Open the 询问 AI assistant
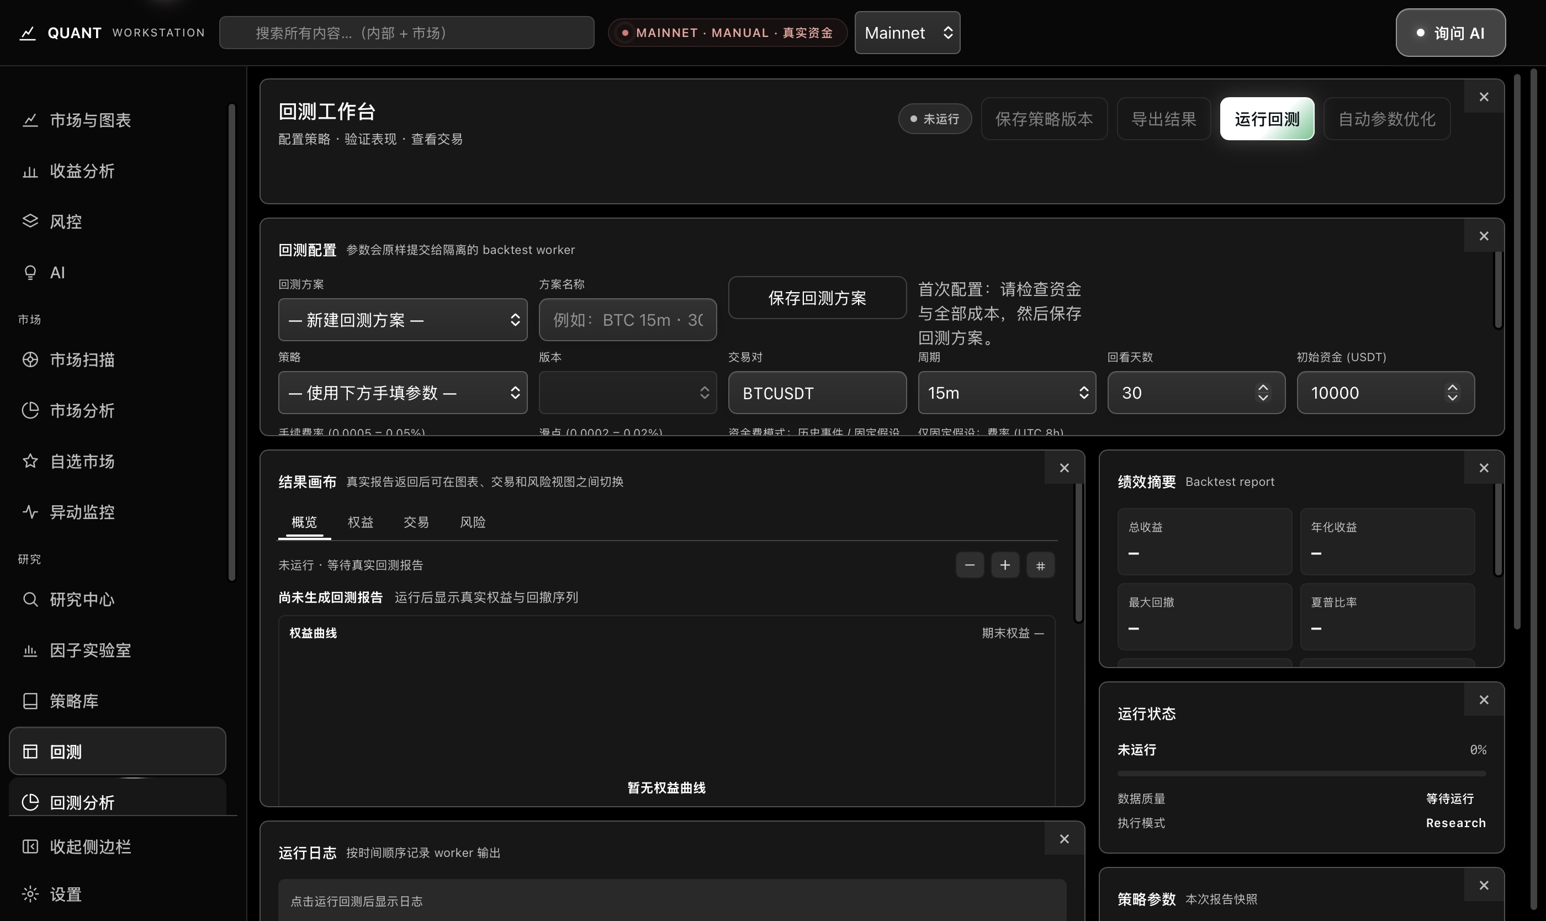The width and height of the screenshot is (1546, 921). pos(1450,33)
